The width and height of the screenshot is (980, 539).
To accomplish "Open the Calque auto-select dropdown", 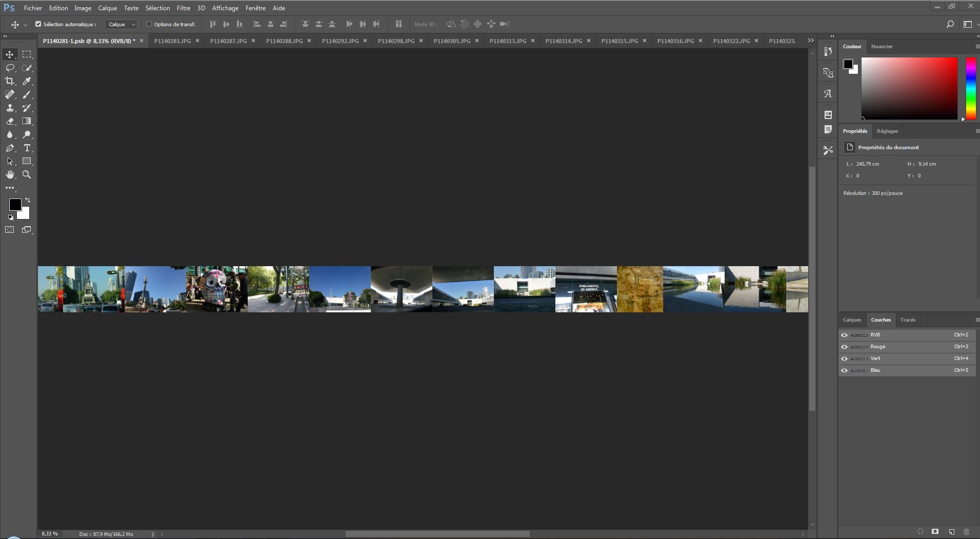I will [121, 24].
